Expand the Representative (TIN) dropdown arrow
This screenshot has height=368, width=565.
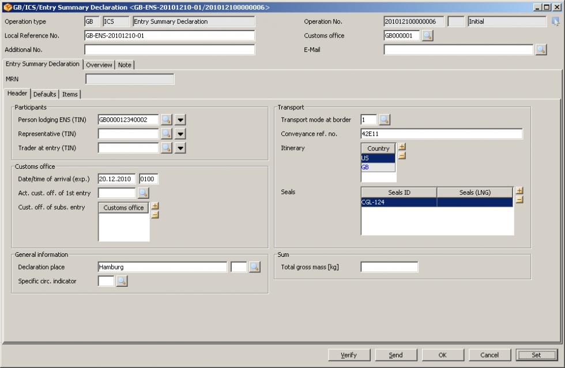coord(180,134)
